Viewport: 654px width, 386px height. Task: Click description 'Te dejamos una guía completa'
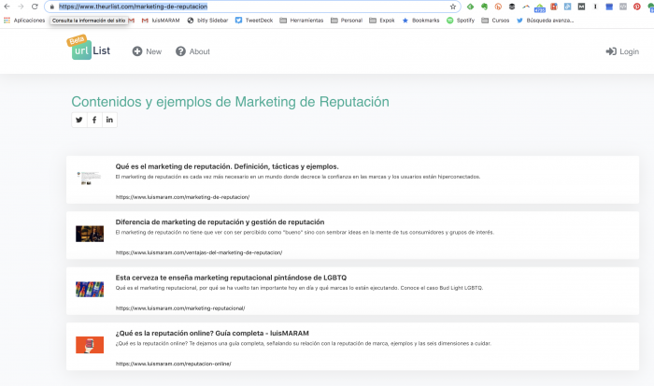tap(304, 343)
